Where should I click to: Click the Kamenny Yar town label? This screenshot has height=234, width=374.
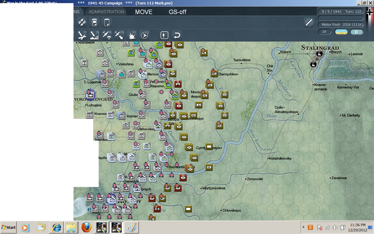tap(348, 87)
